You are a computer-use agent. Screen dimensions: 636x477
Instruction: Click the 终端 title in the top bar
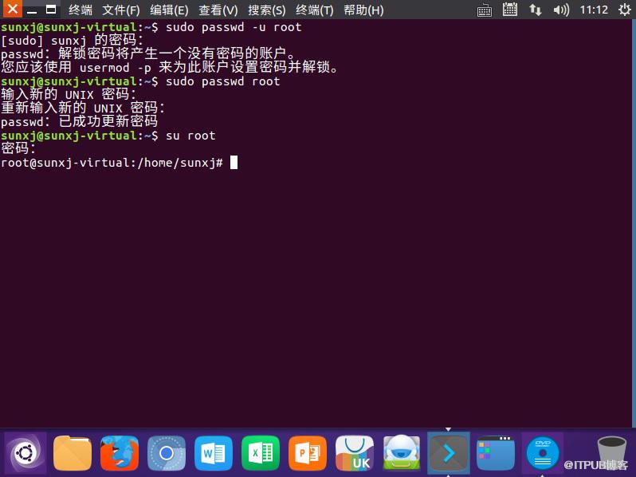[x=80, y=10]
